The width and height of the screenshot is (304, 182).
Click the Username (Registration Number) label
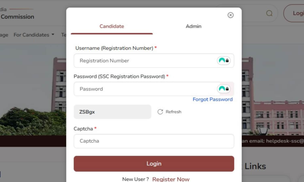tap(114, 48)
